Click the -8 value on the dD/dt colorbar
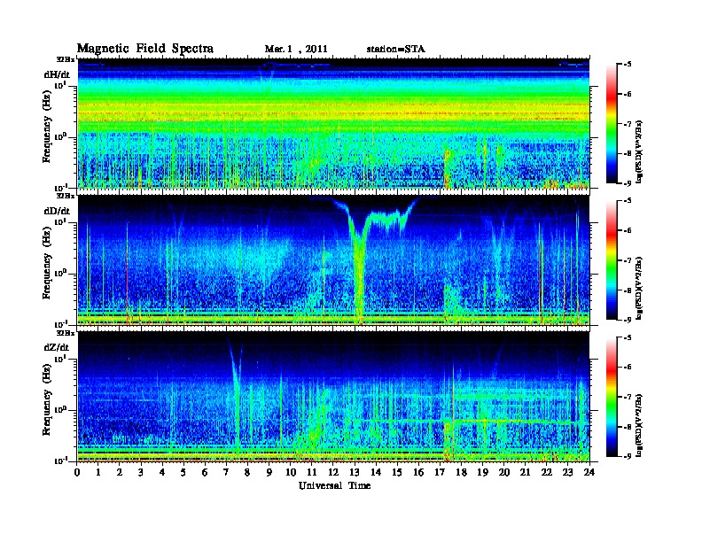Image resolution: width=702 pixels, height=542 pixels. 628,290
